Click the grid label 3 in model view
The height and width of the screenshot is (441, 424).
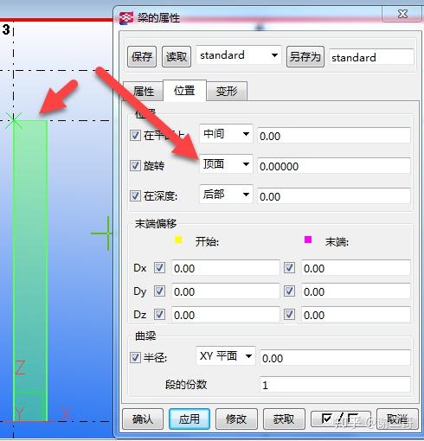(6, 29)
